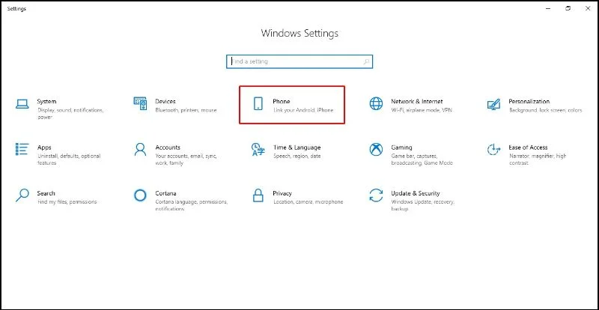
Task: Click the System laptop icon
Action: pos(22,104)
